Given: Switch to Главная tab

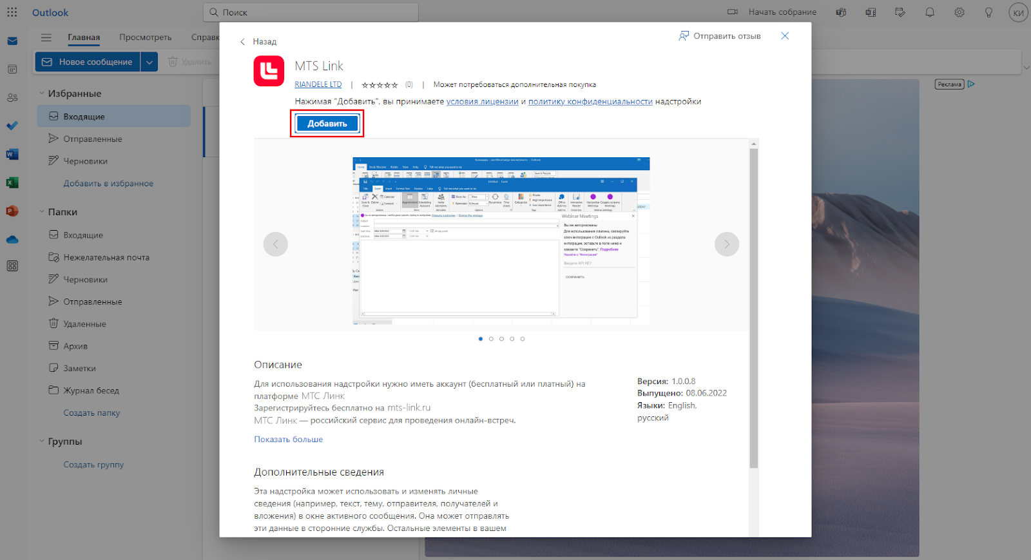Looking at the screenshot, I should tap(84, 37).
